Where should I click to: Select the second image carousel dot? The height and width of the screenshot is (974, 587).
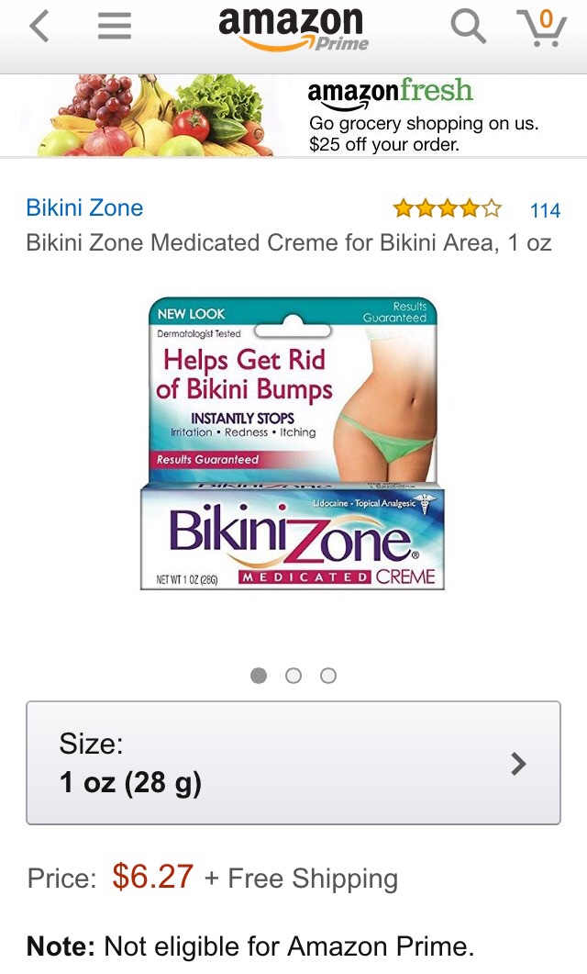point(293,676)
